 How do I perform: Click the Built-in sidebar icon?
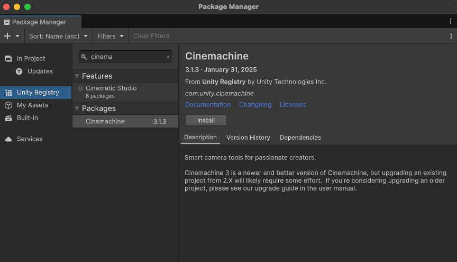point(8,118)
